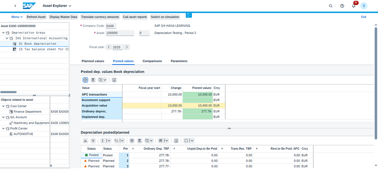Viewport: 378px width, 177px height.
Task: Open the help question mark icon
Action: click(342, 6)
